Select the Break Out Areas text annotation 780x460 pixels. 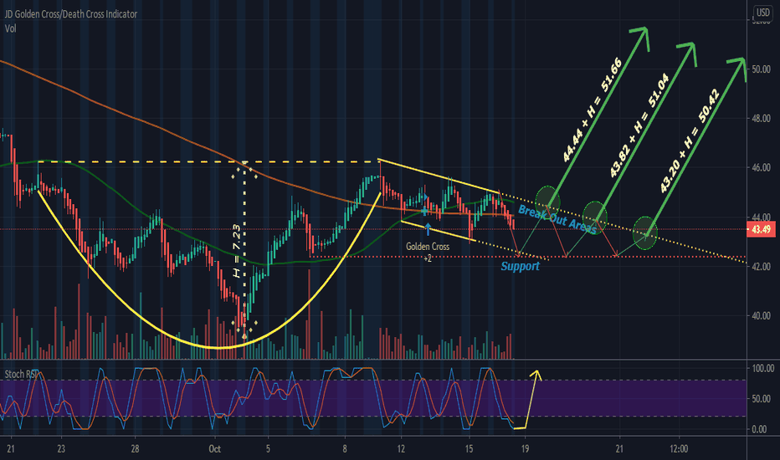557,219
